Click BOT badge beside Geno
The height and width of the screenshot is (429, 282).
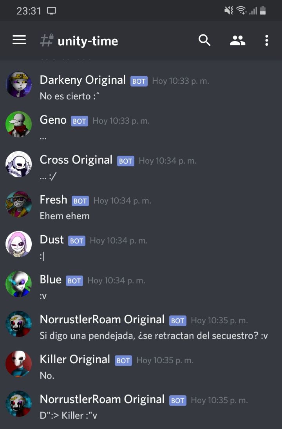click(80, 121)
